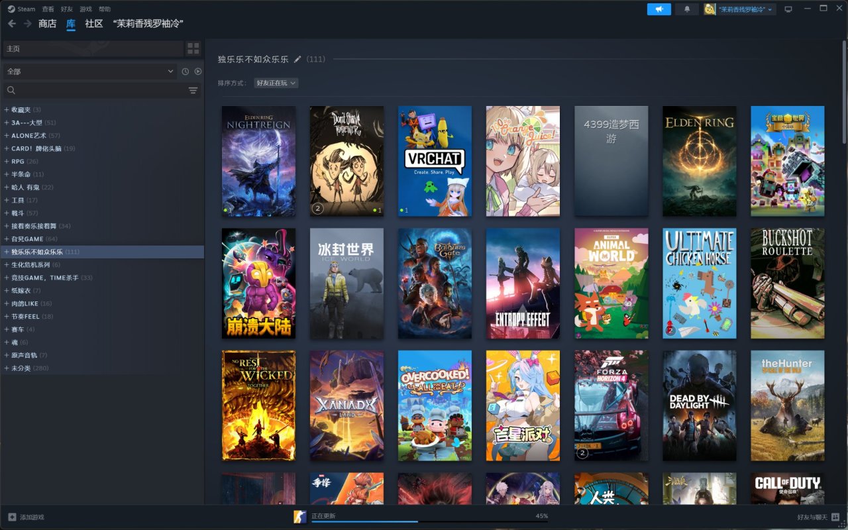The height and width of the screenshot is (530, 848).
Task: Select the 节奏FEEL collection row
Action: coord(102,317)
